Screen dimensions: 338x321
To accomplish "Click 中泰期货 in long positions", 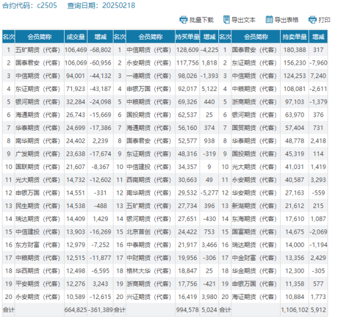I will pyautogui.click(x=149, y=245).
